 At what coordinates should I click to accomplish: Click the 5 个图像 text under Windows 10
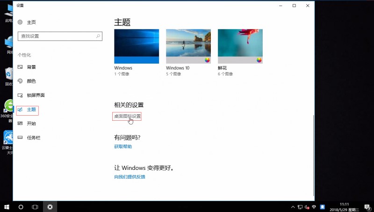click(x=173, y=74)
